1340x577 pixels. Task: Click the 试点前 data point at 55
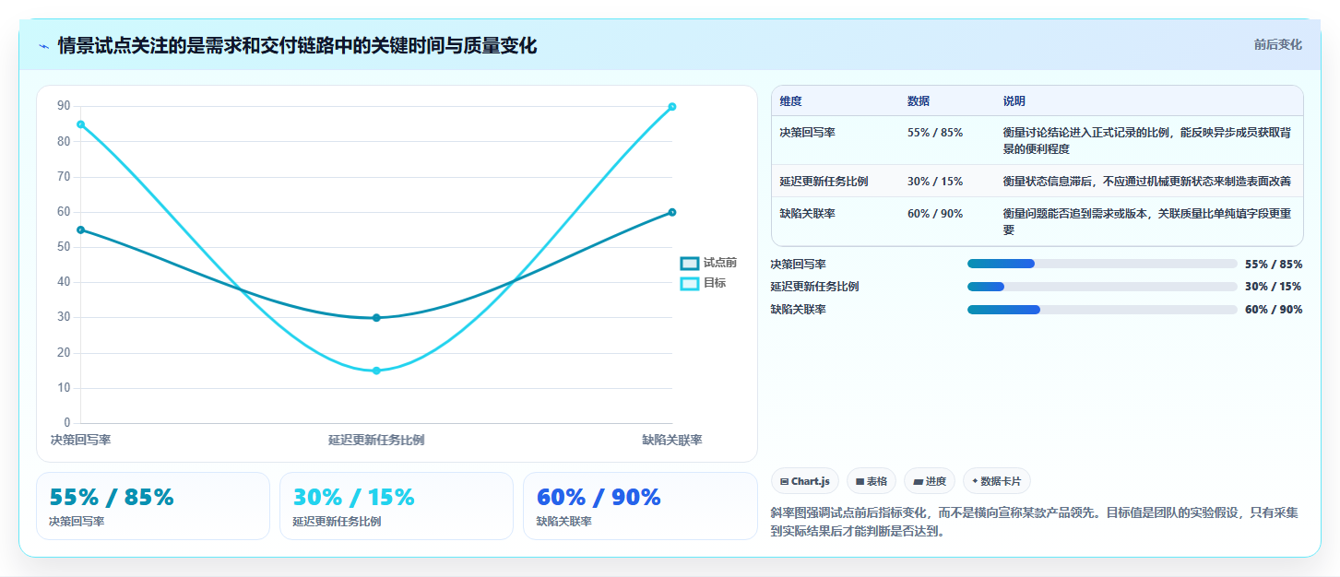click(x=80, y=230)
